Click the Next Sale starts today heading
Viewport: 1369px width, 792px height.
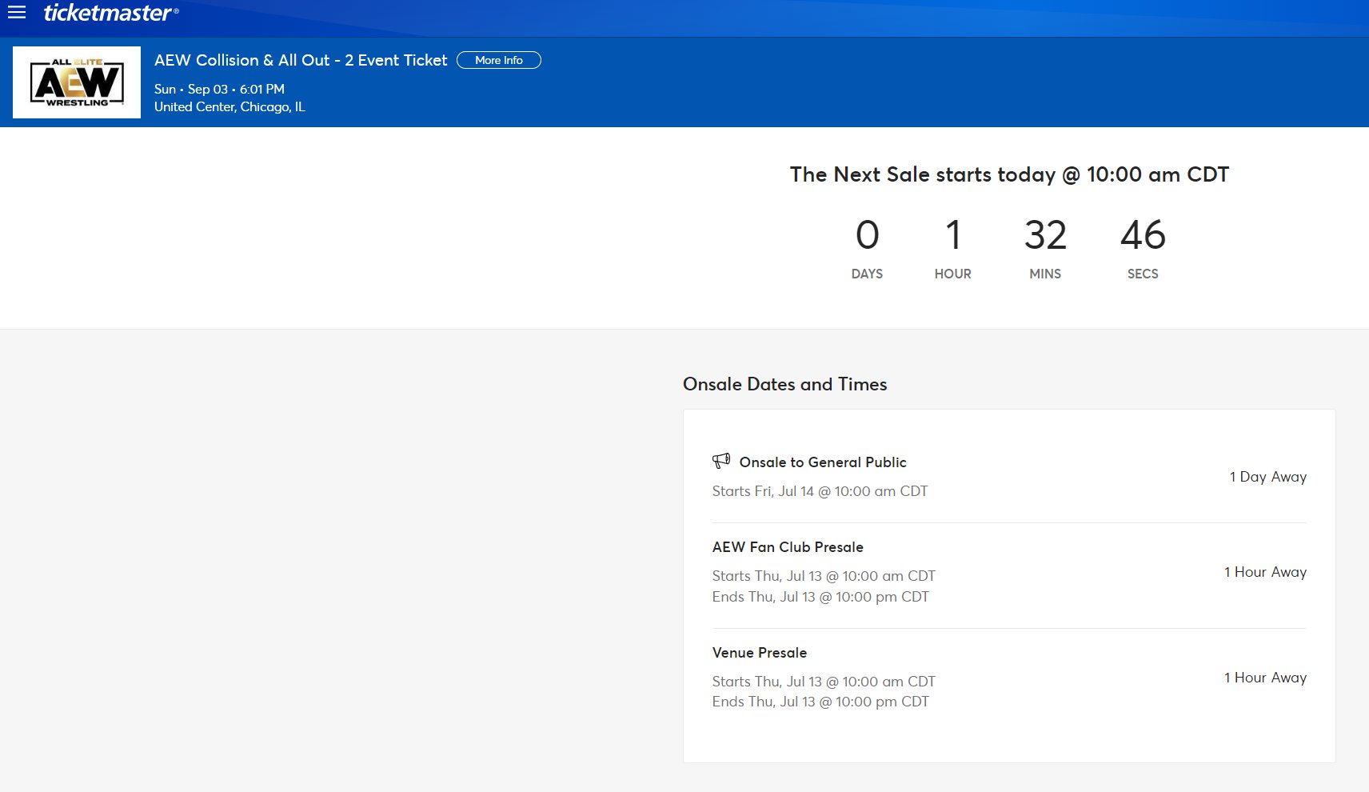(1009, 174)
